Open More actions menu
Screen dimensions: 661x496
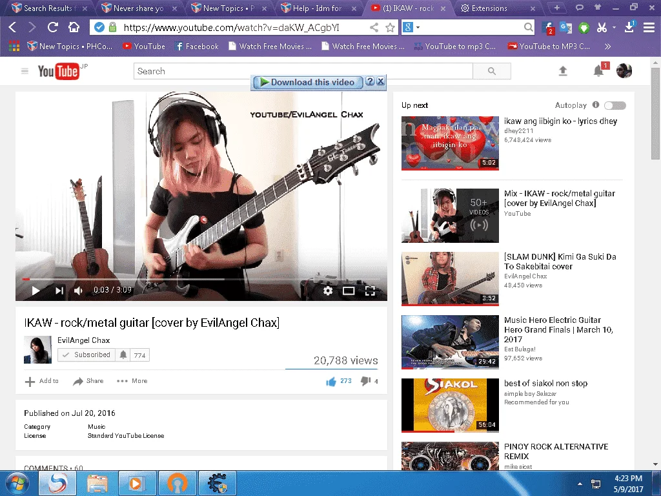[132, 381]
